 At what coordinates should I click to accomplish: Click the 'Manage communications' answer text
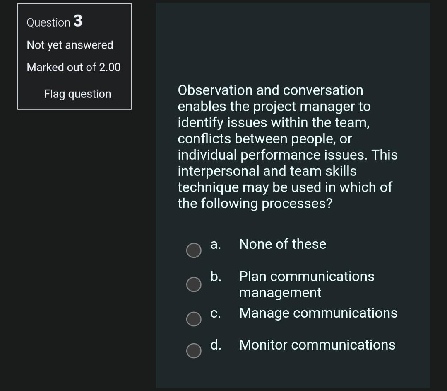tap(318, 313)
